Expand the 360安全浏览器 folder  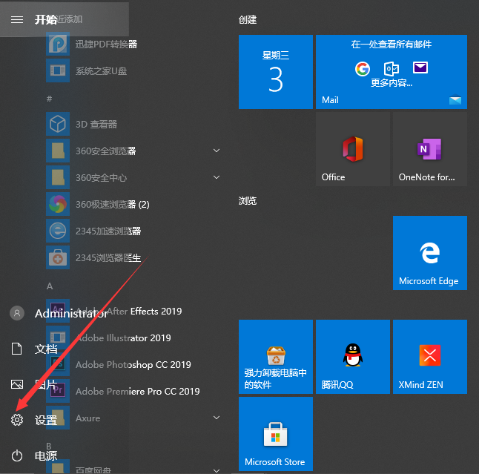[217, 151]
